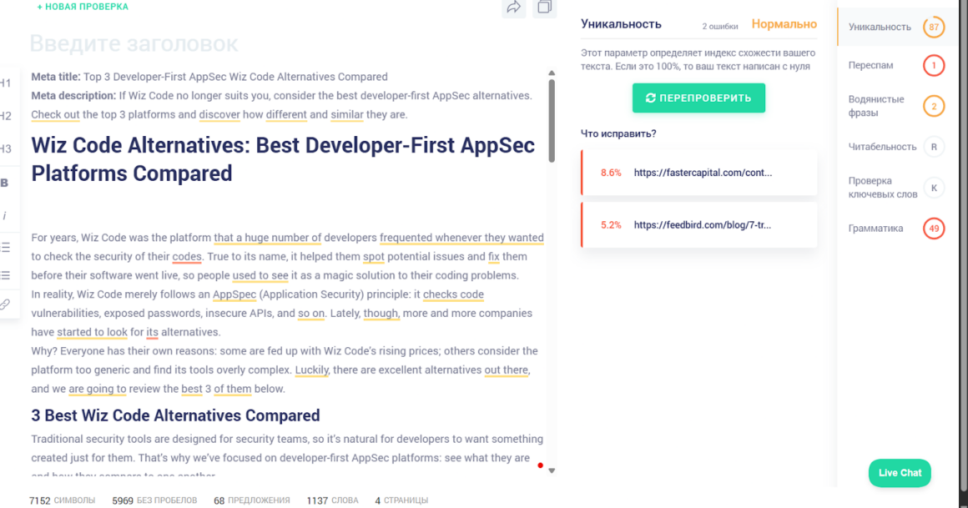968x508 pixels.
Task: Click the copy text icon
Action: (x=544, y=8)
